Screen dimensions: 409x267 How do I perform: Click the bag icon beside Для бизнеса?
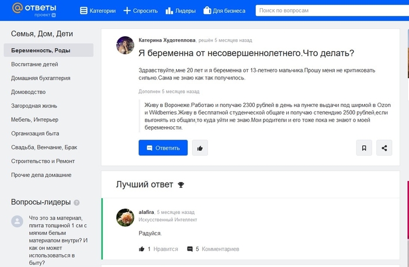207,11
